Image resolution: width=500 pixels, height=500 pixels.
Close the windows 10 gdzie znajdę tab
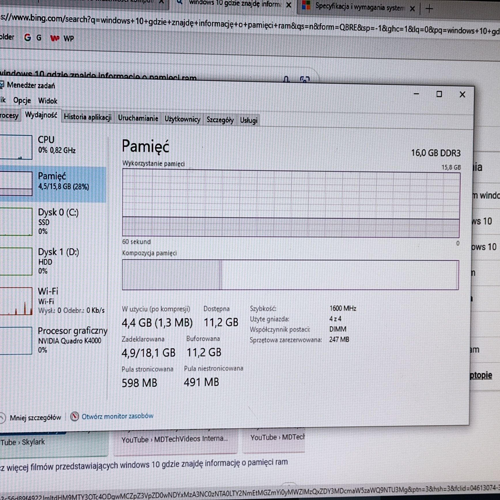[x=289, y=5]
